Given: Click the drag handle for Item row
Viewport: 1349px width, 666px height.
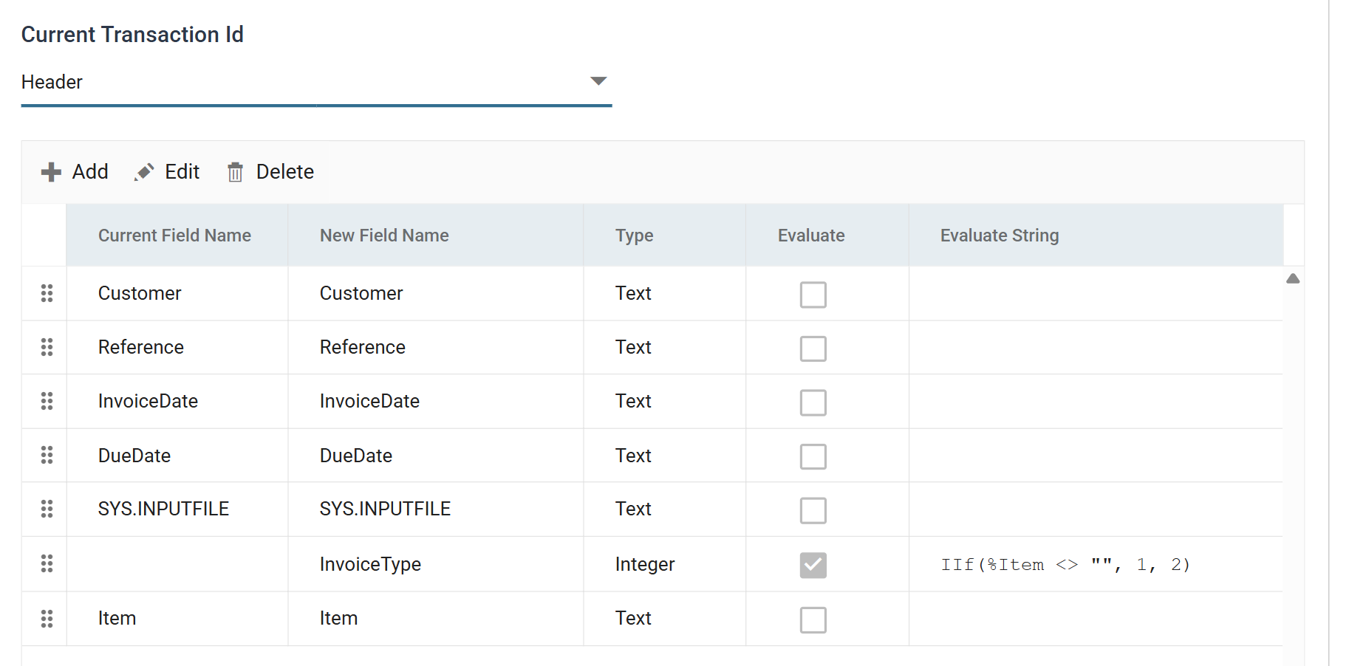Looking at the screenshot, I should pos(47,618).
